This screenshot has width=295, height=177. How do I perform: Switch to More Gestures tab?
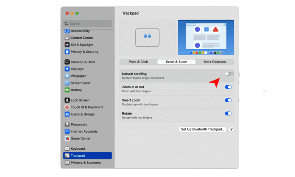(215, 62)
